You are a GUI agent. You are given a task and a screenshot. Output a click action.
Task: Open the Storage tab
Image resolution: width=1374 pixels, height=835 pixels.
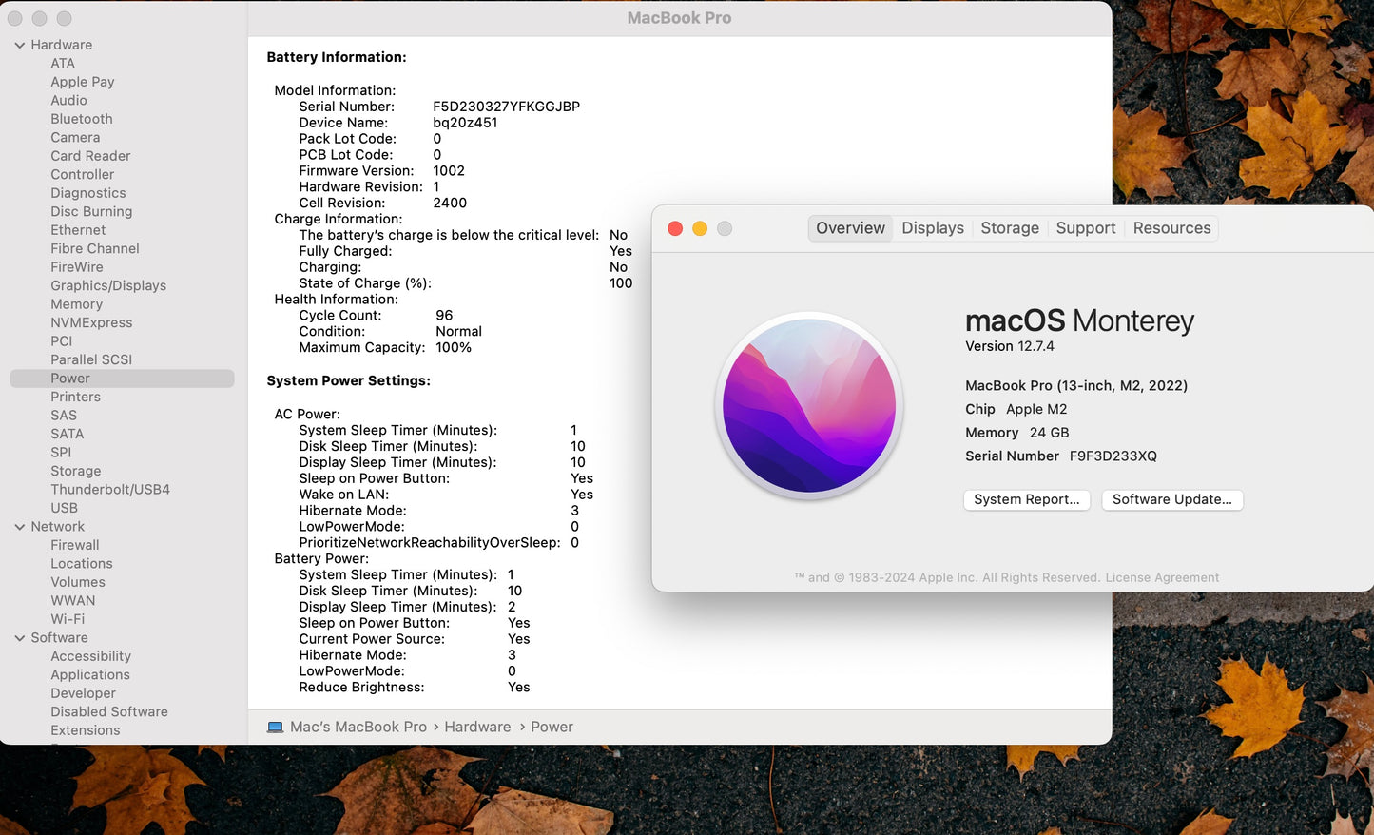[1009, 228]
